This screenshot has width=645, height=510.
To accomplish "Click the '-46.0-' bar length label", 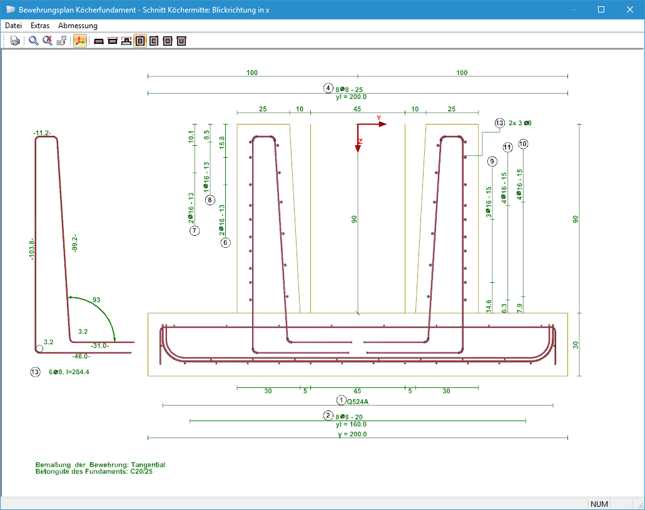I will coord(81,357).
